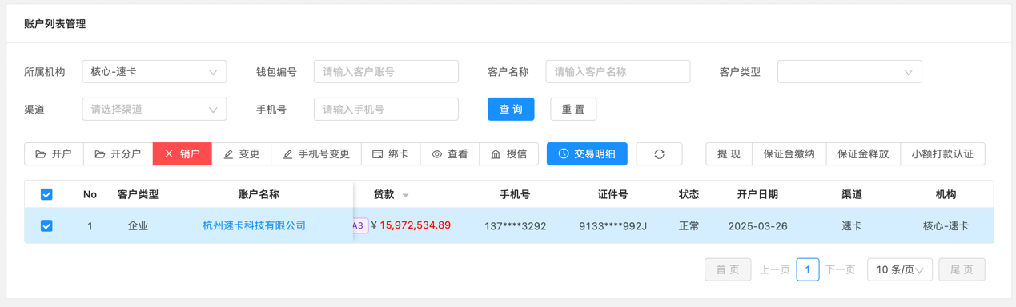Click the folder icon on 开户 button
This screenshot has width=1016, height=307.
click(41, 154)
